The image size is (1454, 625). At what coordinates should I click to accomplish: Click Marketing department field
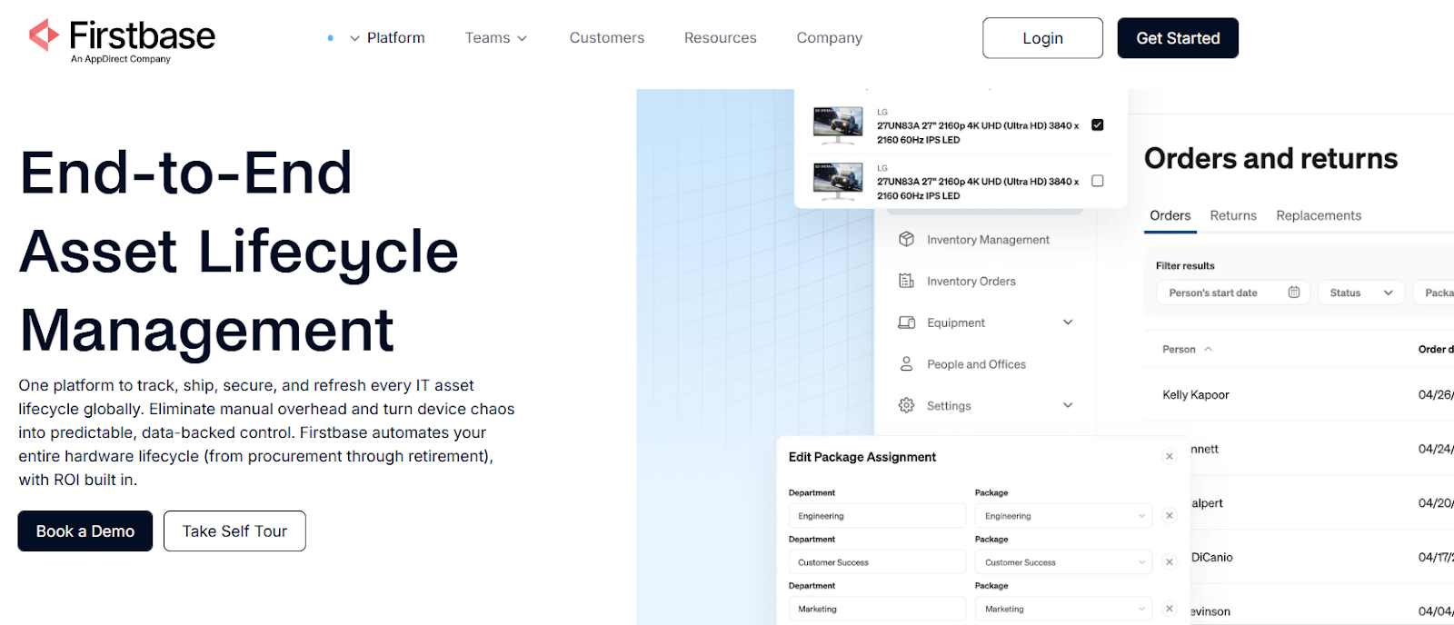[877, 609]
